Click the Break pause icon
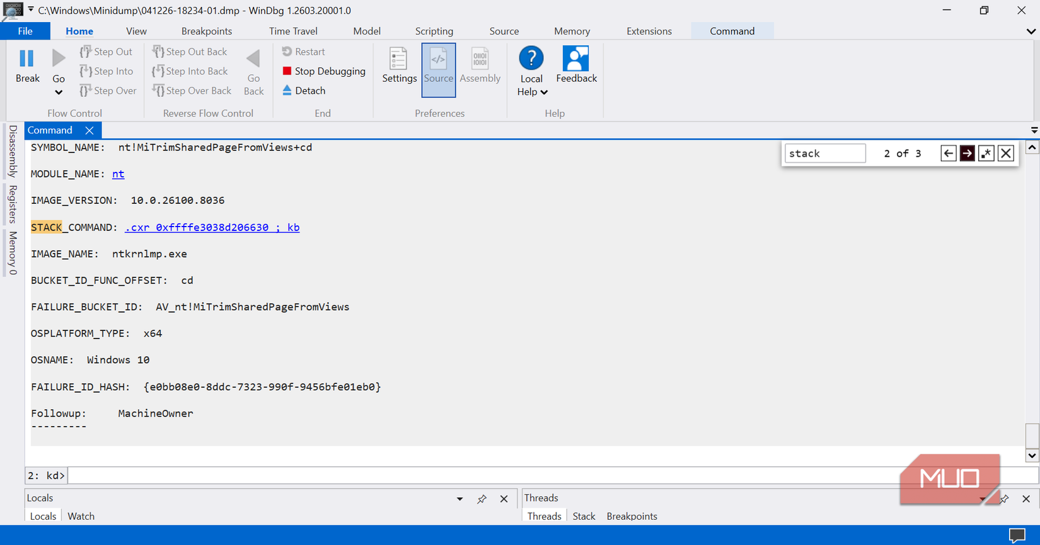 click(x=27, y=59)
